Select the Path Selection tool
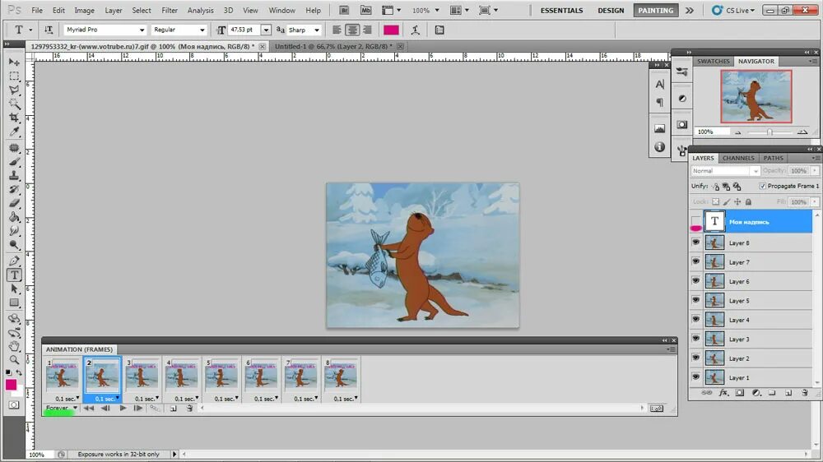823x462 pixels. (x=14, y=289)
